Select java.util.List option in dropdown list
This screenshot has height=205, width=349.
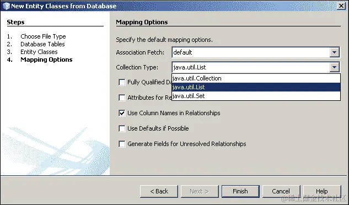click(256, 87)
